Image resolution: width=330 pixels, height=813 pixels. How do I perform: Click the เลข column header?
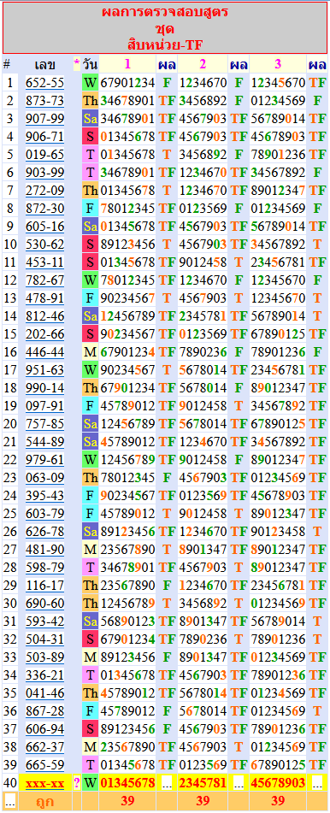pos(45,64)
